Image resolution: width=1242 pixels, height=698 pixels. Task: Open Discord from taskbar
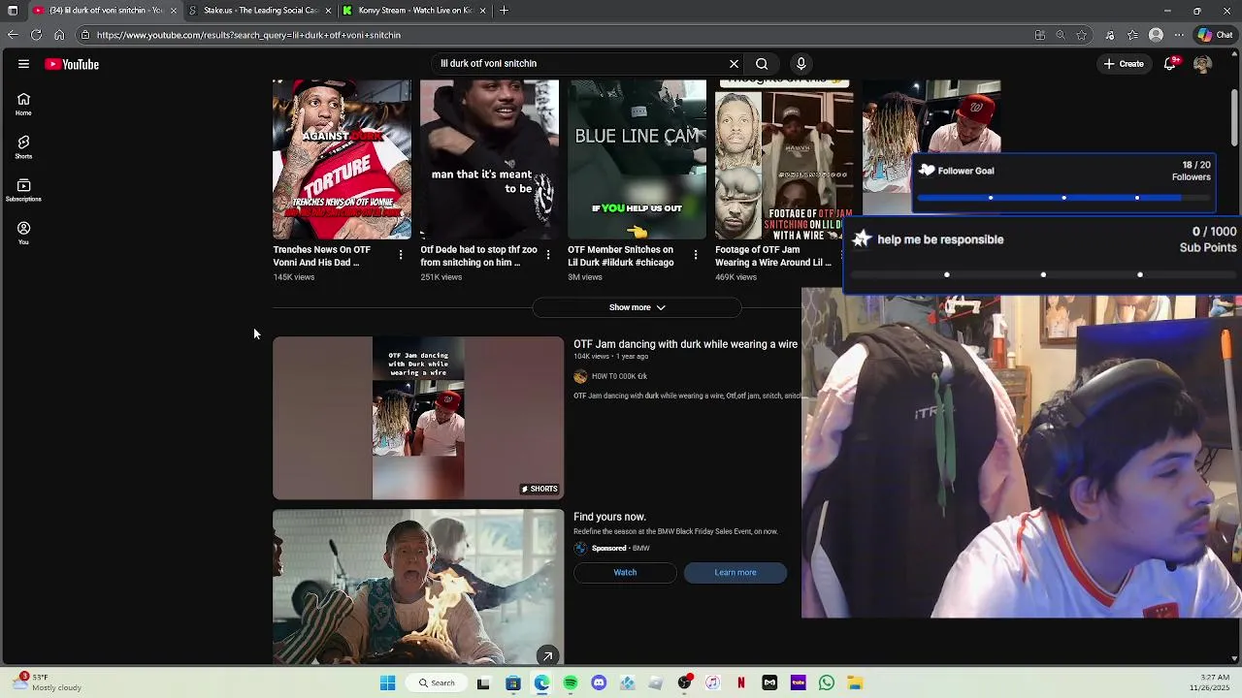point(599,683)
